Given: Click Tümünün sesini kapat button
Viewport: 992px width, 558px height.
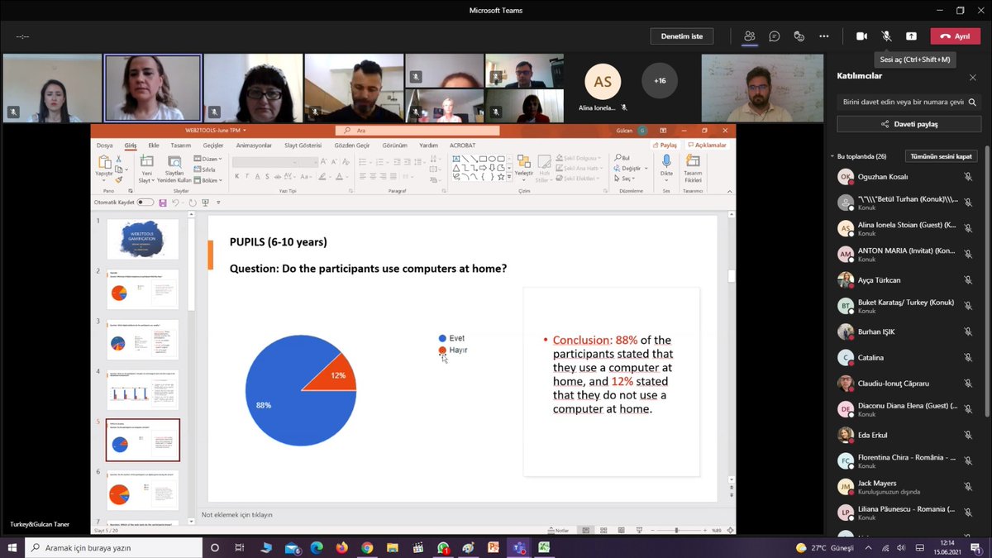Looking at the screenshot, I should point(942,156).
